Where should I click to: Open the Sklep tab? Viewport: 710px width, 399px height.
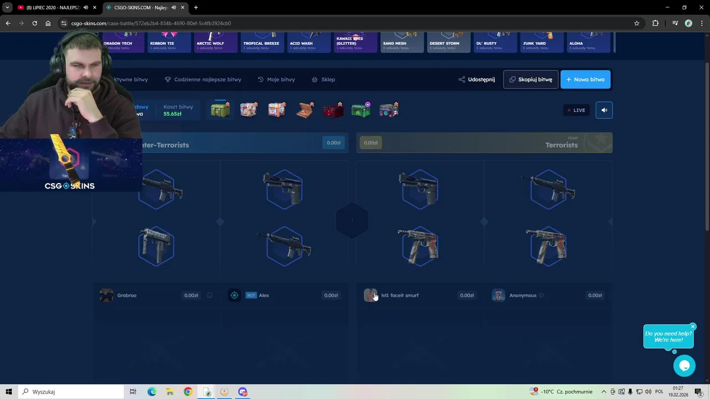pyautogui.click(x=323, y=79)
